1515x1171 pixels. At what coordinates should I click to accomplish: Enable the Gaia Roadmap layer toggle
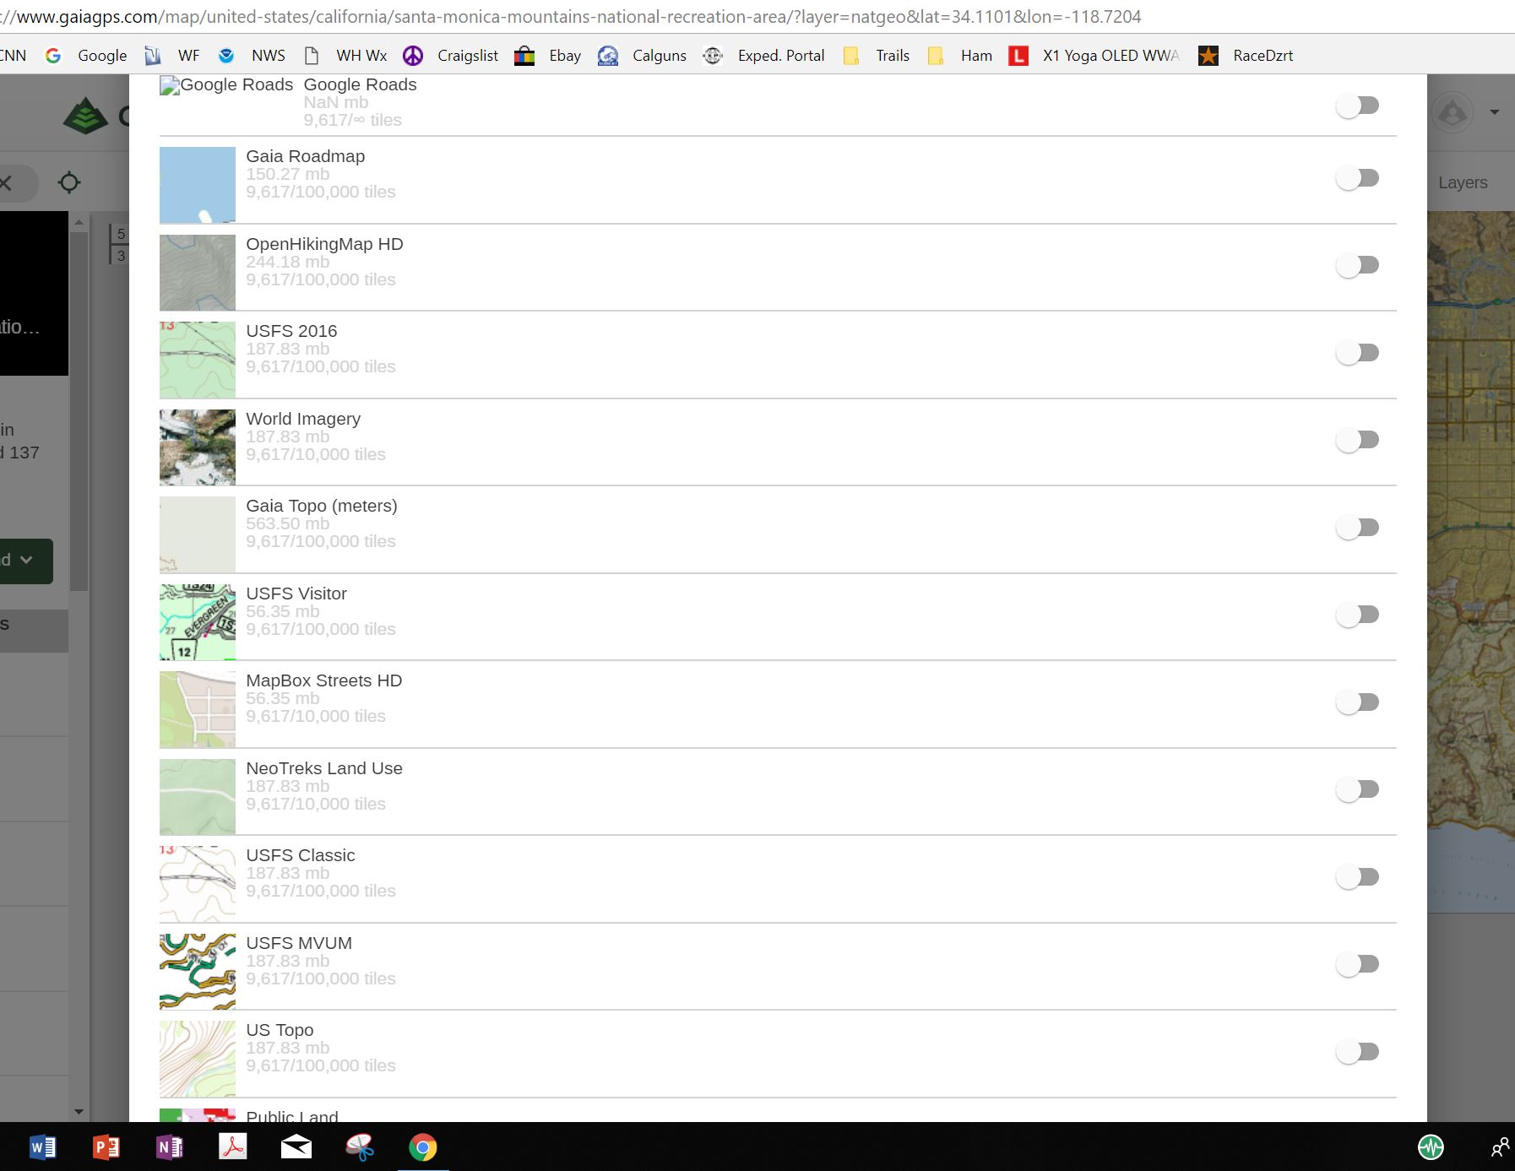coord(1357,178)
